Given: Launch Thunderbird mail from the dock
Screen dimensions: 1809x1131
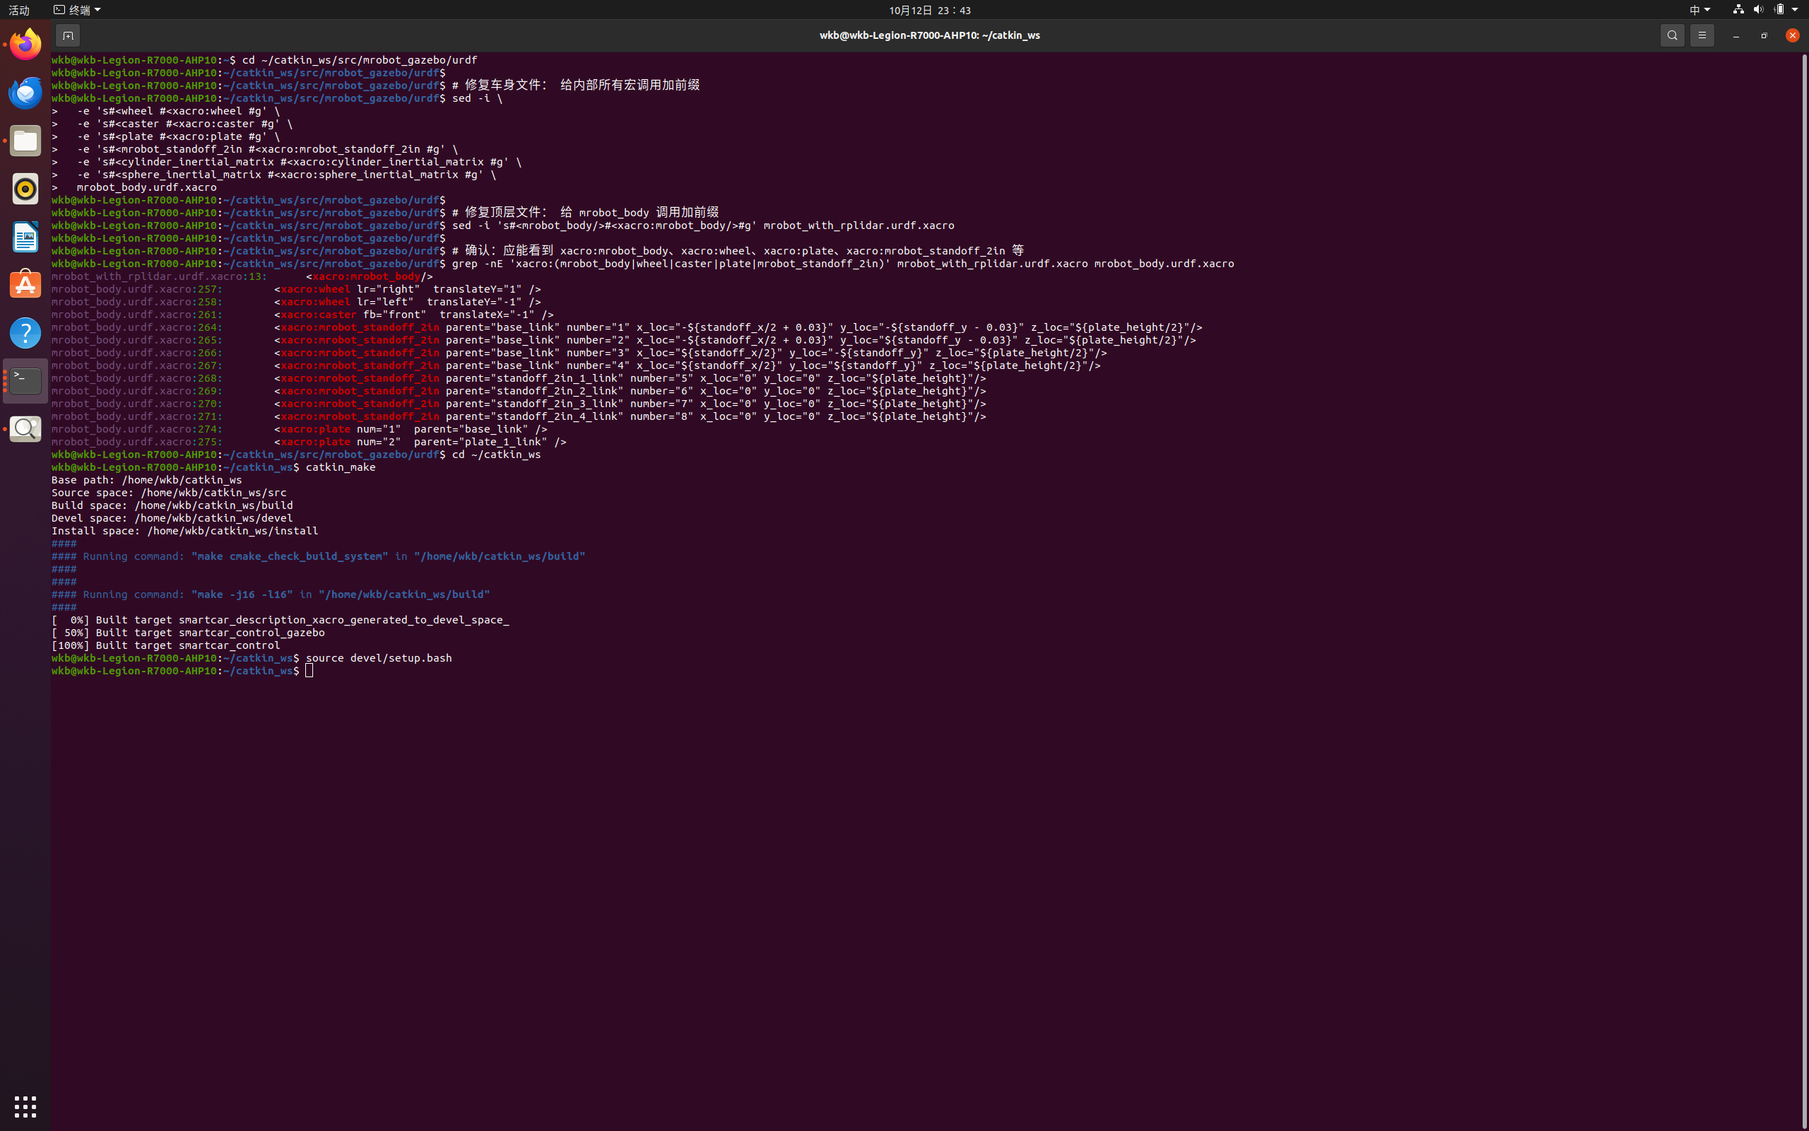Looking at the screenshot, I should [x=25, y=93].
